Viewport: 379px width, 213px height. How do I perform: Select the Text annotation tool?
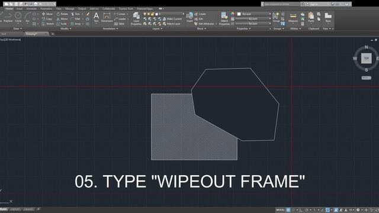click(96, 17)
